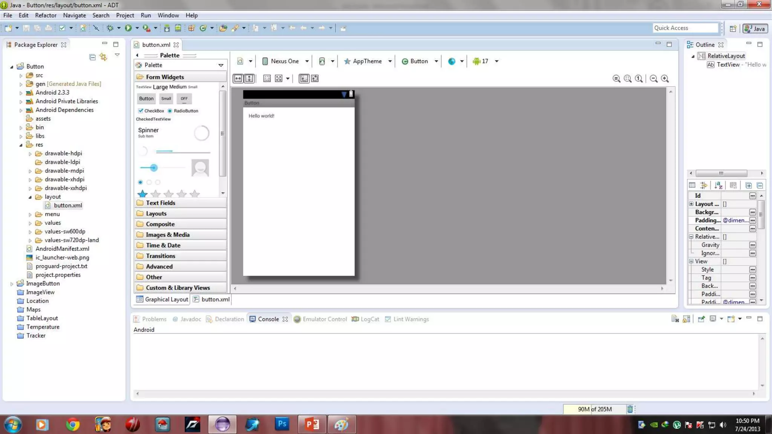772x434 pixels.
Task: Expand the drawable-hdpi folder
Action: coord(30,153)
